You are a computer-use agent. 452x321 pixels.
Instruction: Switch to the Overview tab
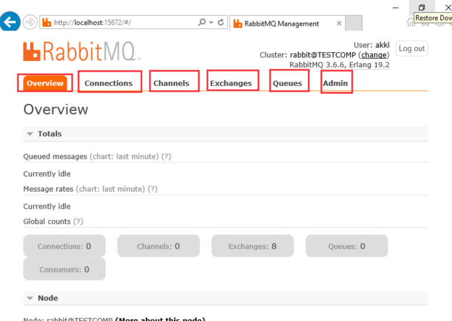45,83
